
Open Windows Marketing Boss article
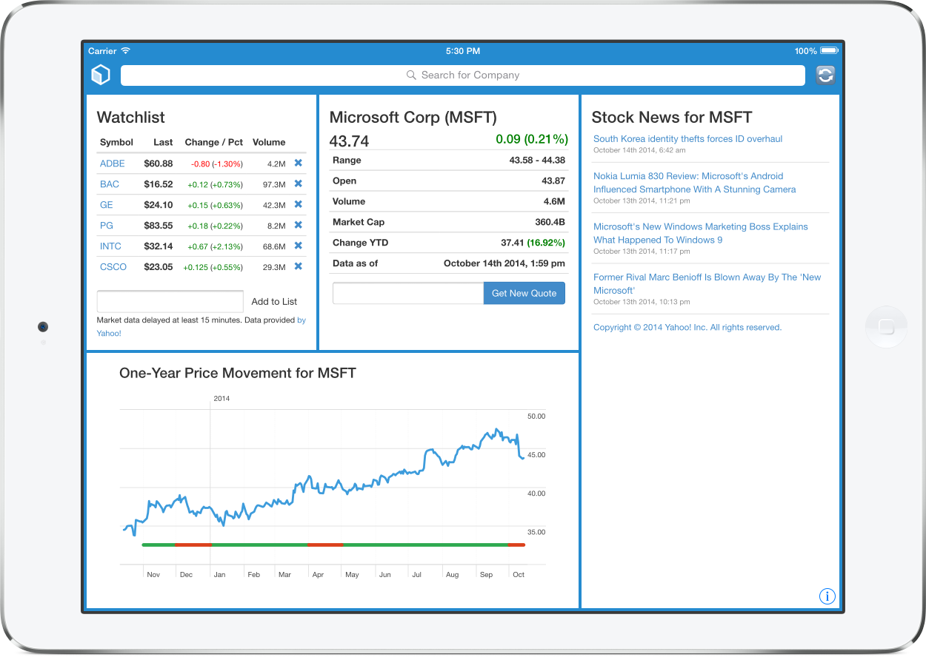click(x=700, y=233)
